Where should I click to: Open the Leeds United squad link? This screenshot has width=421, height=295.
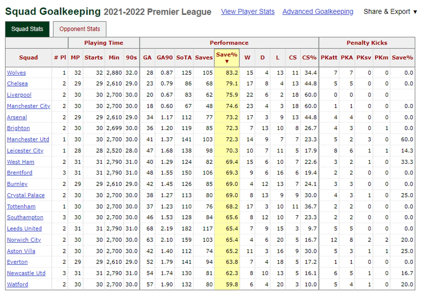[24, 229]
